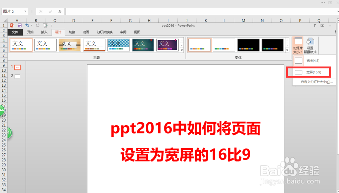Click the Excel formula bar input
This screenshot has height=193, width=339.
pos(201,12)
